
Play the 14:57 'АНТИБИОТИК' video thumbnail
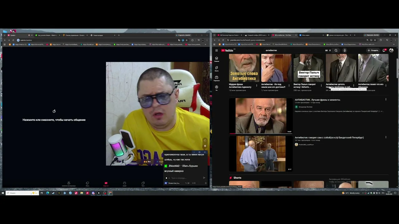(x=261, y=116)
